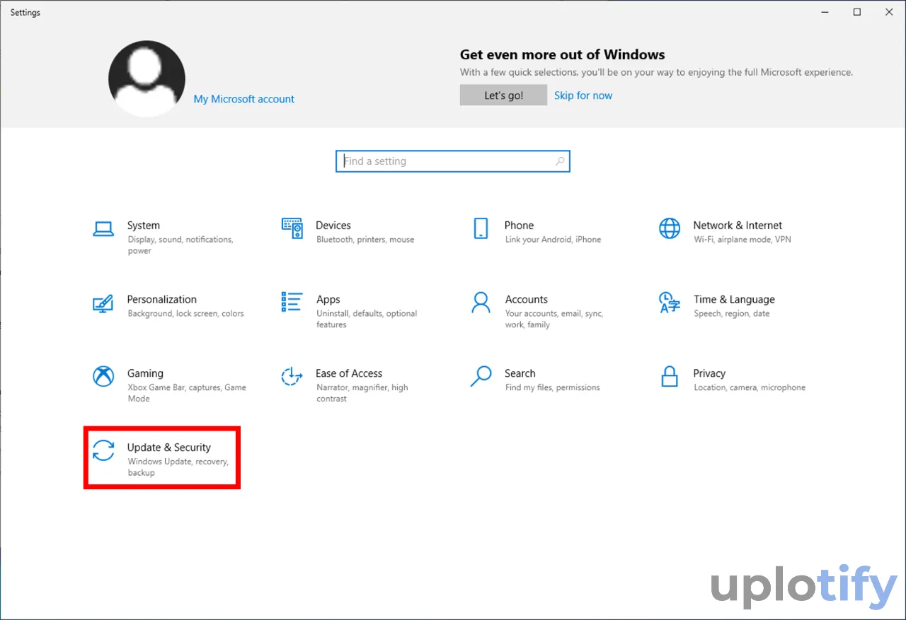Open the Network & Internet globe icon
Image resolution: width=906 pixels, height=620 pixels.
tap(669, 228)
